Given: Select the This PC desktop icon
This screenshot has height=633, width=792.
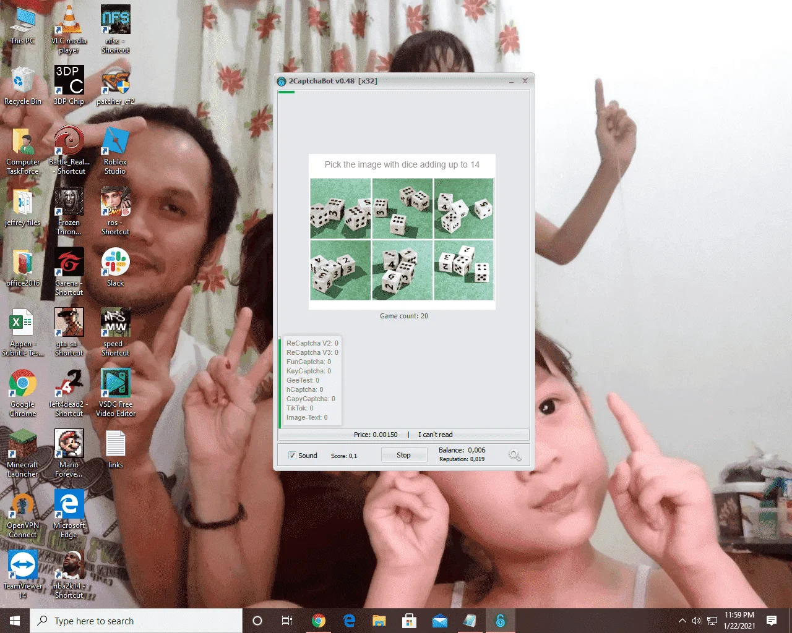Looking at the screenshot, I should point(23,26).
